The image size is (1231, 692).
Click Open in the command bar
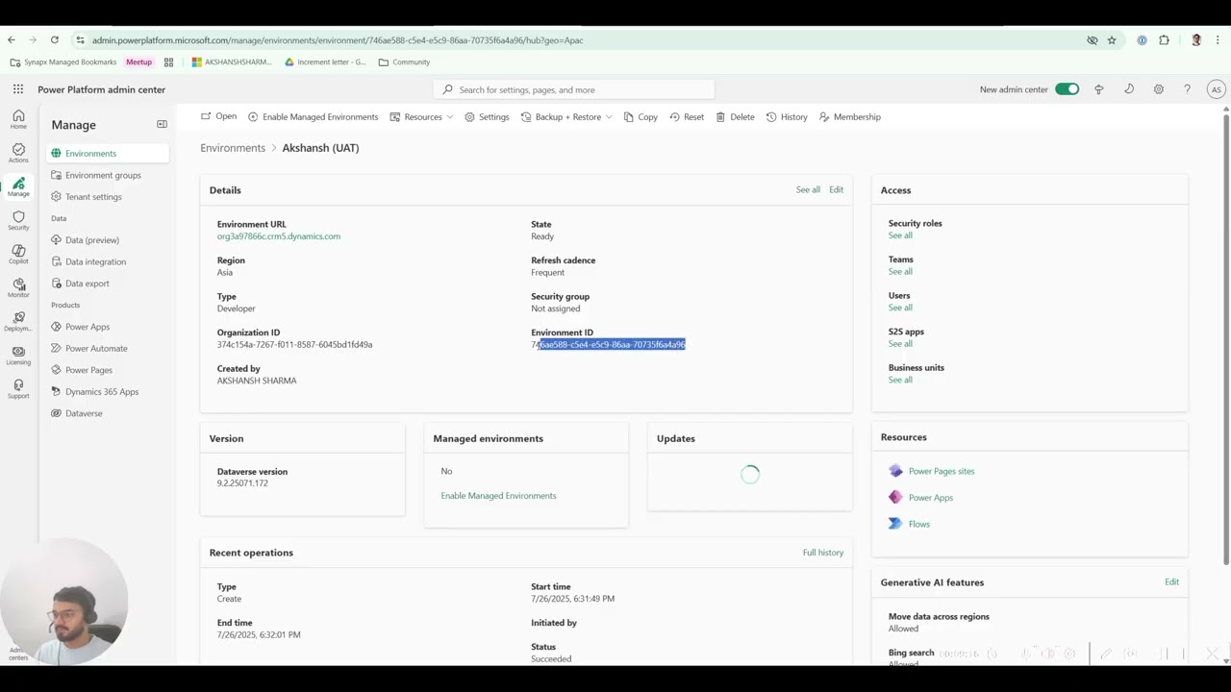point(218,116)
